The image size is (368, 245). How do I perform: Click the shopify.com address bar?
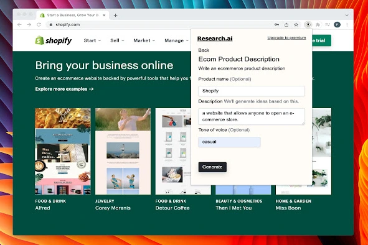point(159,25)
